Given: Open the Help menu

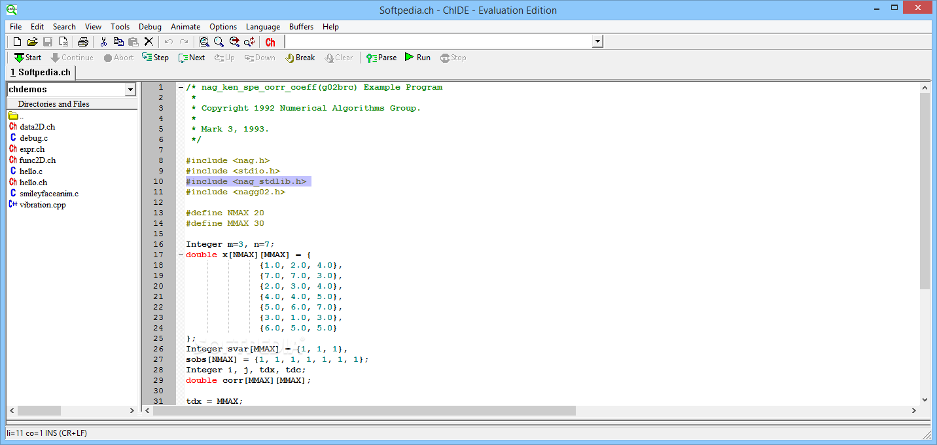Looking at the screenshot, I should tap(330, 27).
